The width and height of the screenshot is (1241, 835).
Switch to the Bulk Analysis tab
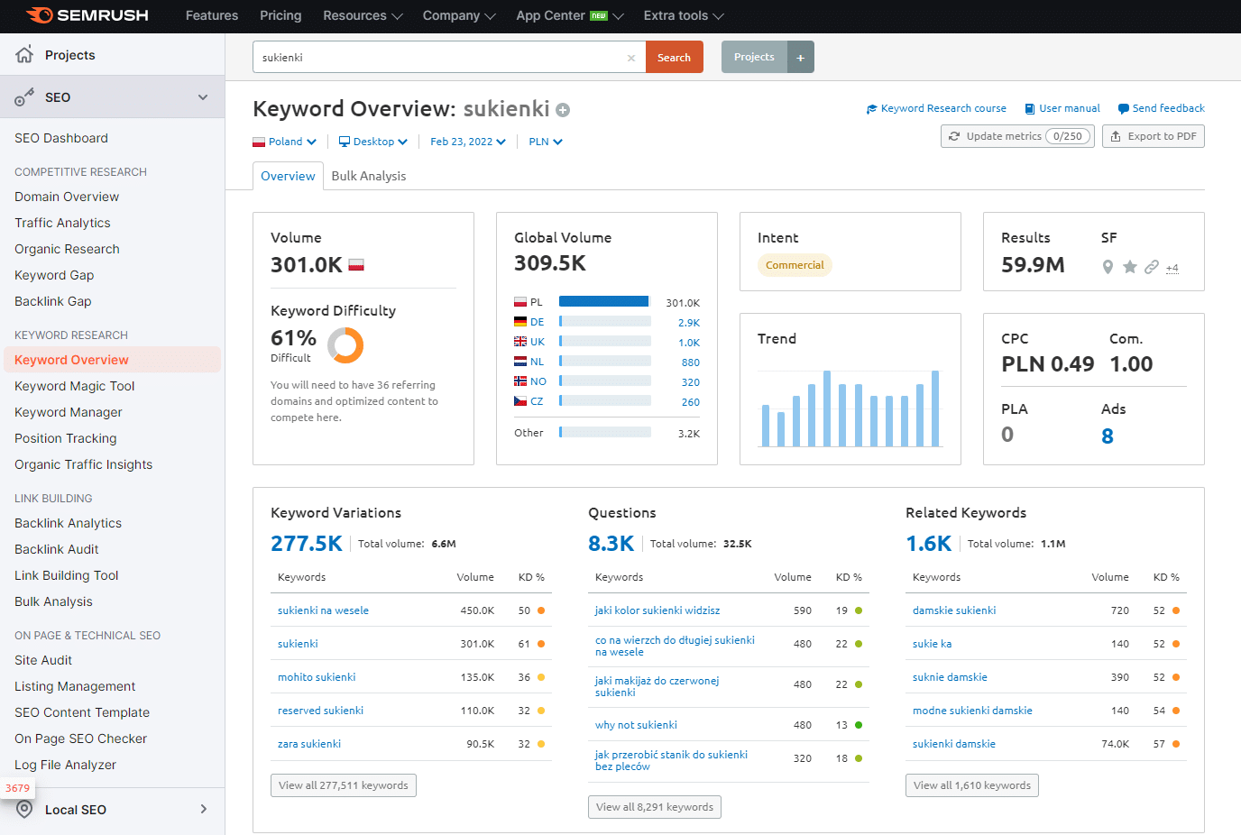[x=368, y=176]
